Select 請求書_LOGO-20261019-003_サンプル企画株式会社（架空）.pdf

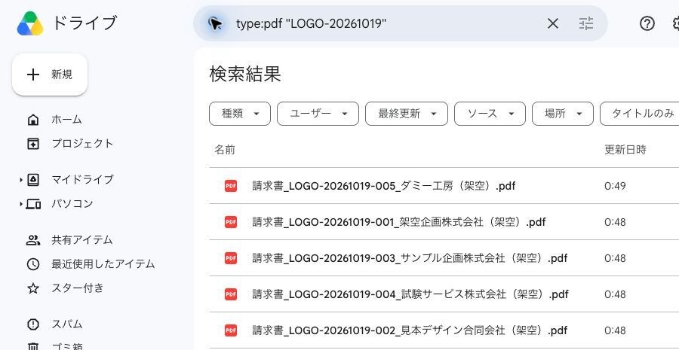pyautogui.click(x=410, y=258)
